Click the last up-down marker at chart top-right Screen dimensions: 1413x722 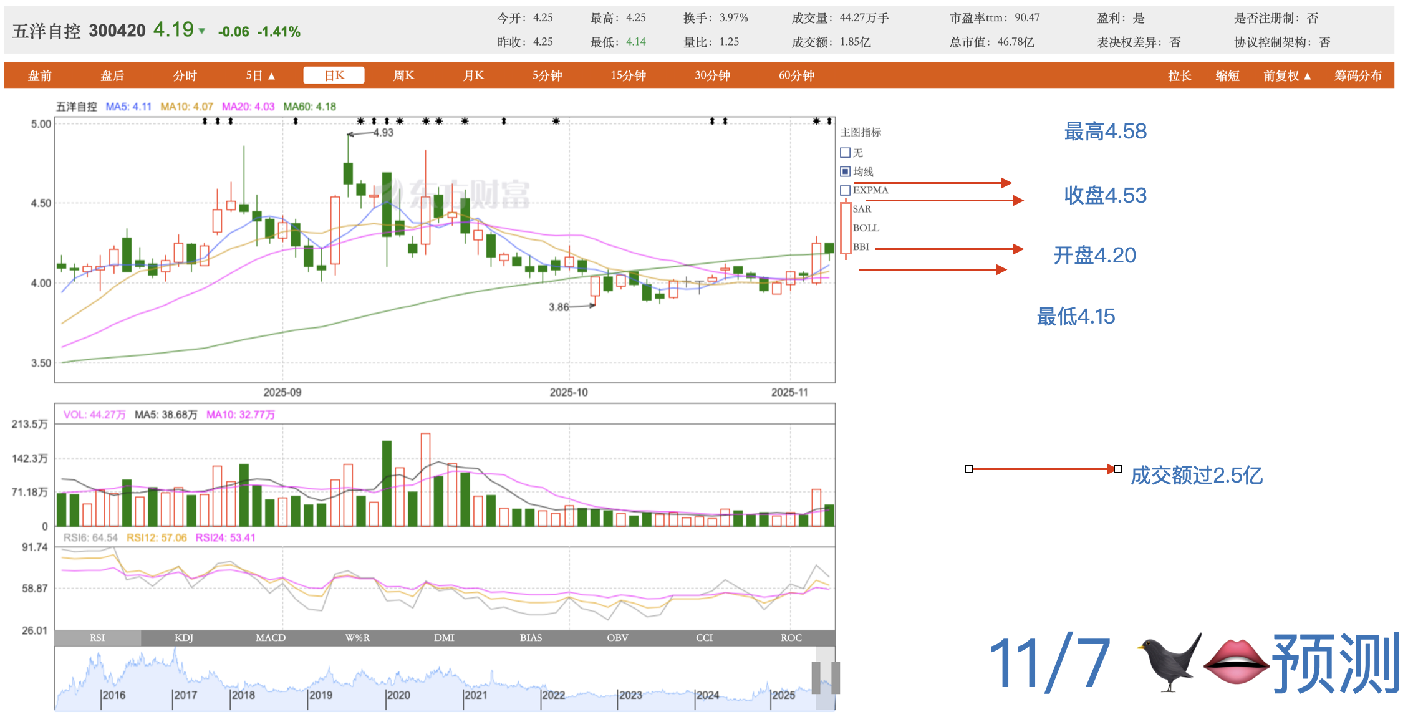pos(829,121)
